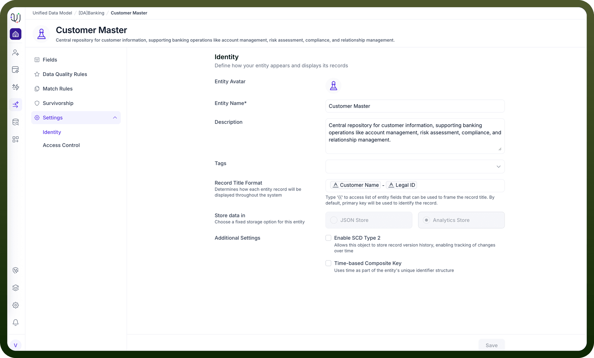Open the Fields section

point(76,60)
